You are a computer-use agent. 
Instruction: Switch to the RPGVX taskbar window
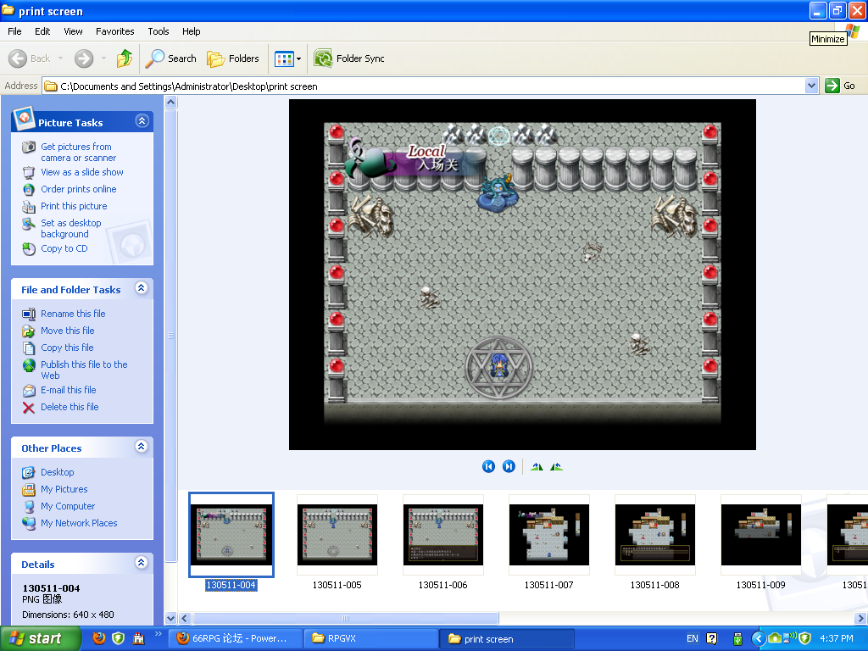[x=372, y=639]
